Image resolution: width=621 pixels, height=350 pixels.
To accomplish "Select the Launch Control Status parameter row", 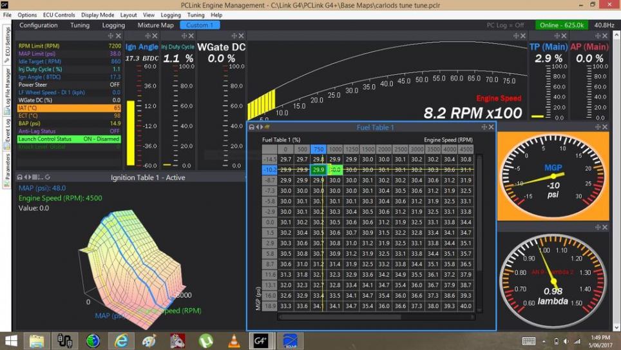I will 69,139.
